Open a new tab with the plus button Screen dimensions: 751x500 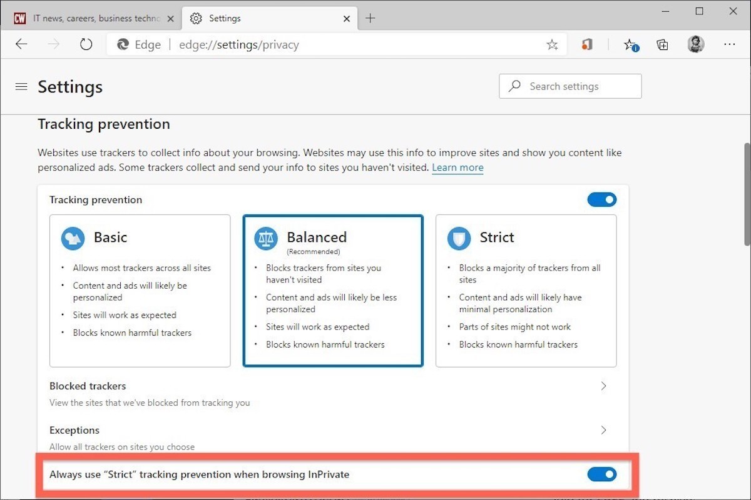(370, 18)
